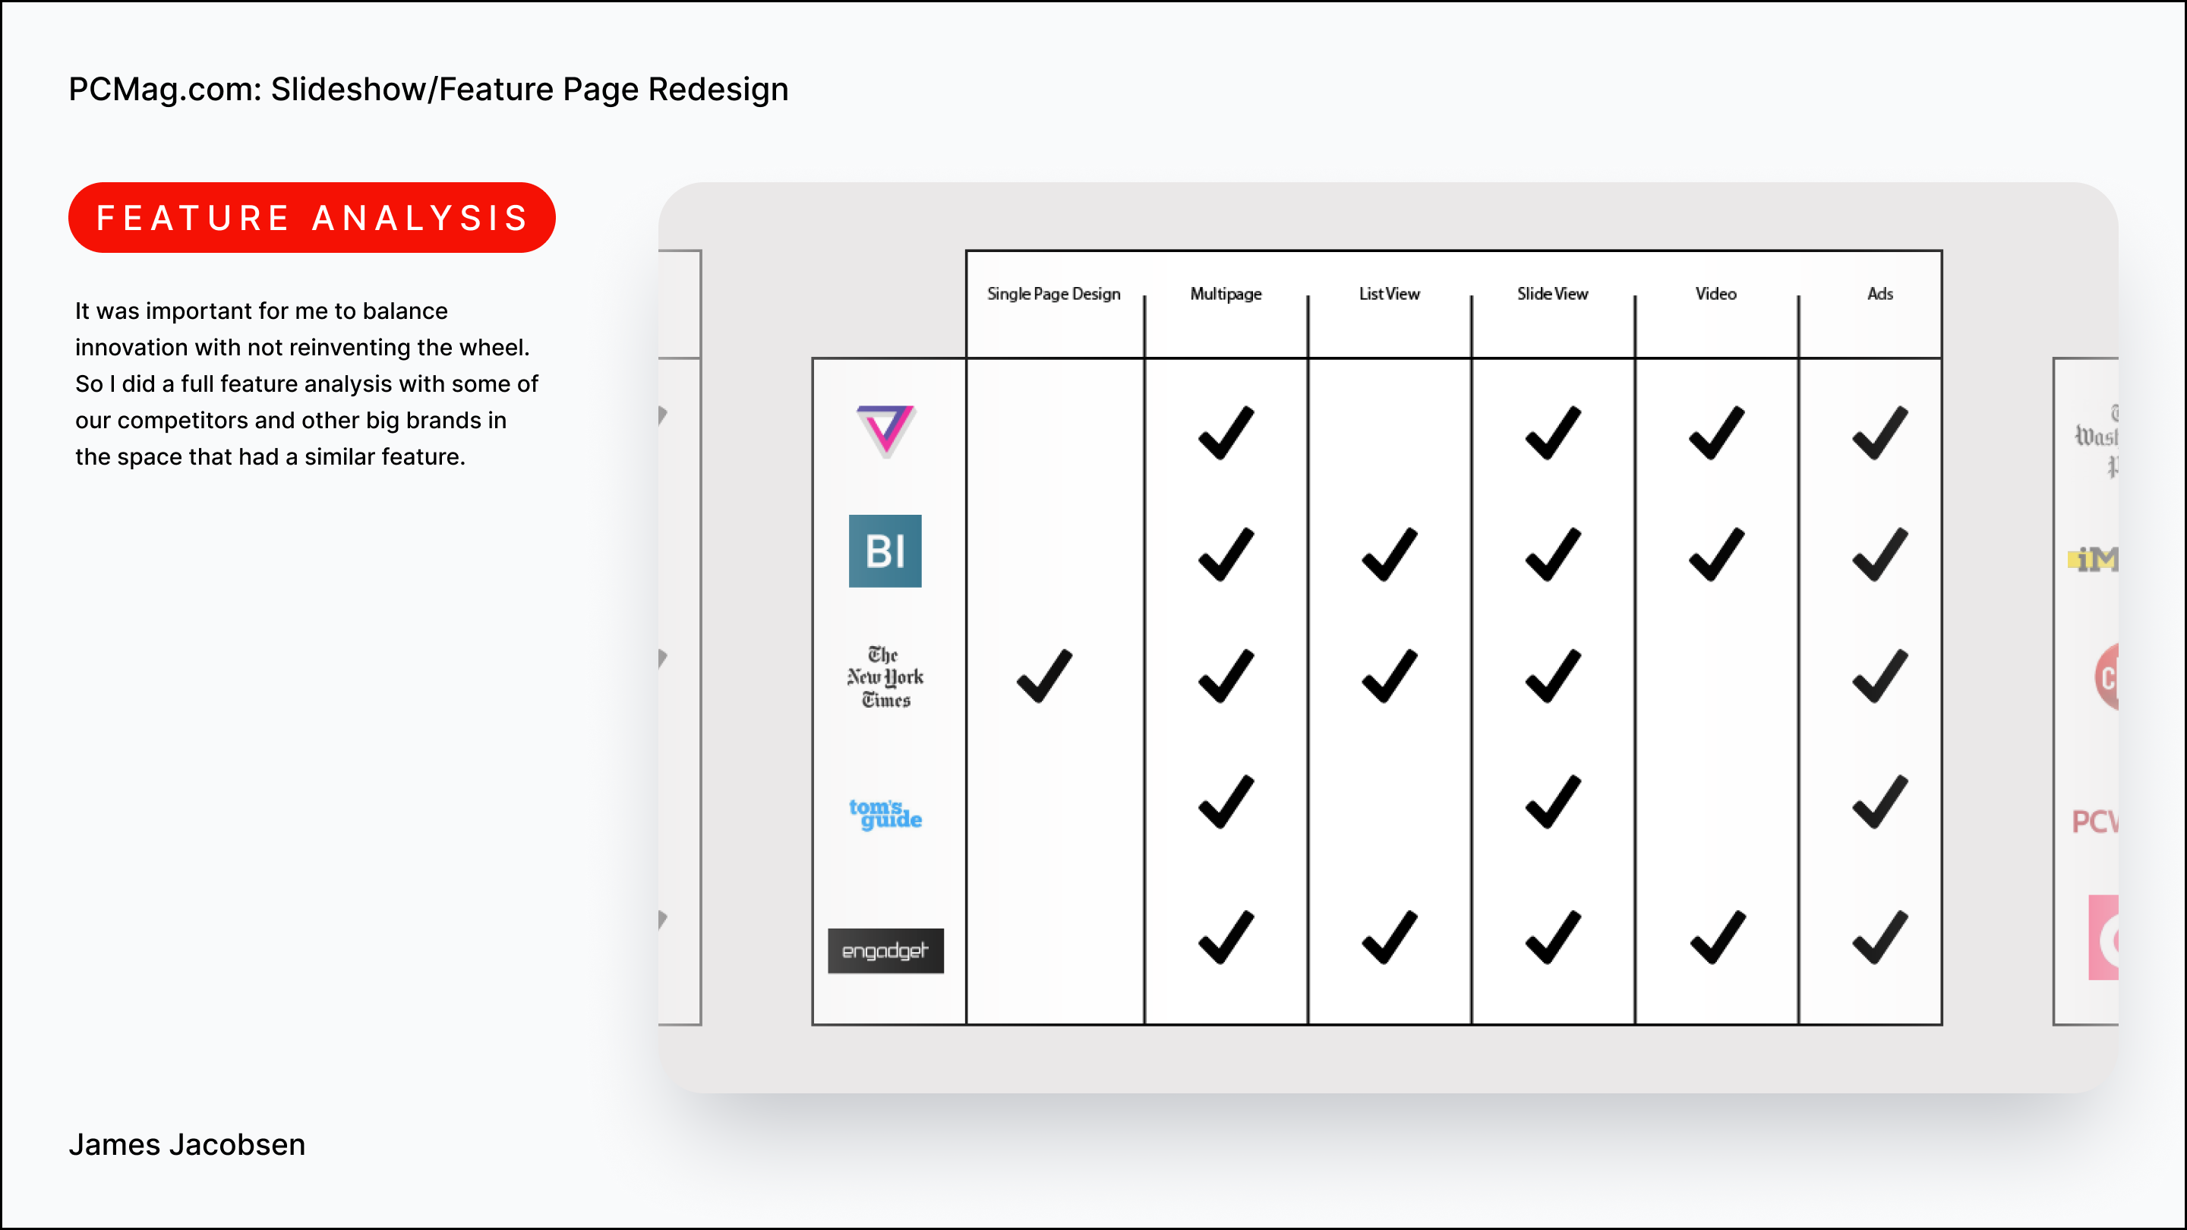
Task: Click the Business Insider BI logo
Action: (885, 551)
